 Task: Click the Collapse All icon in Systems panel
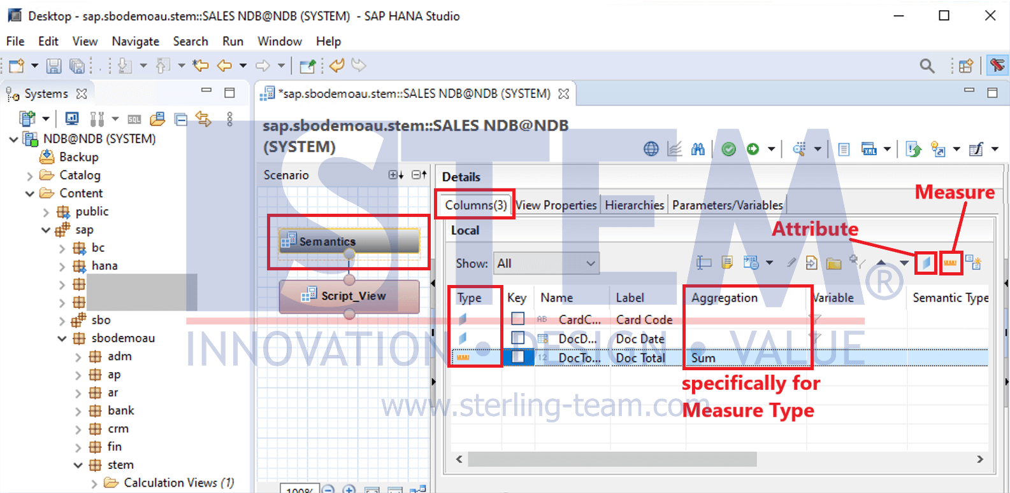pos(181,119)
